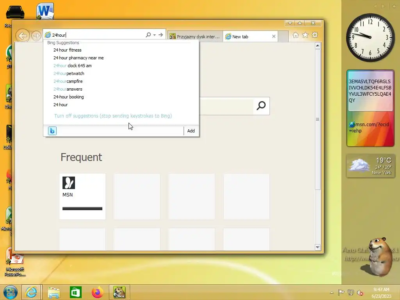400x300 pixels.
Task: Open the New York weather gadget
Action: 371,166
